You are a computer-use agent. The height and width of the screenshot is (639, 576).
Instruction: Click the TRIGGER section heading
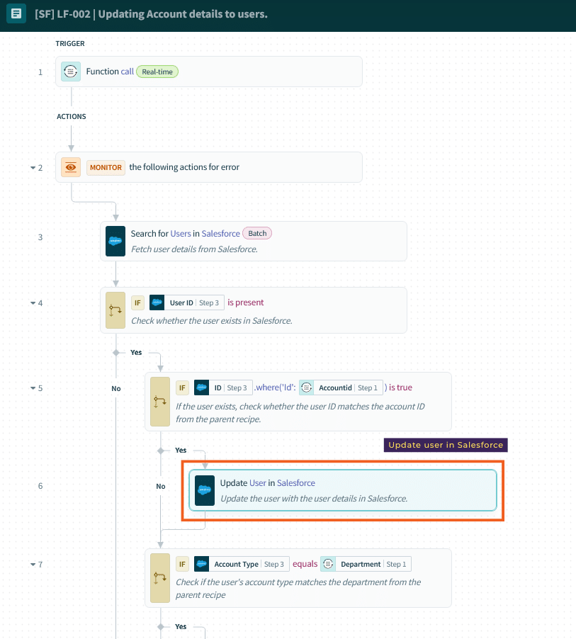(70, 44)
